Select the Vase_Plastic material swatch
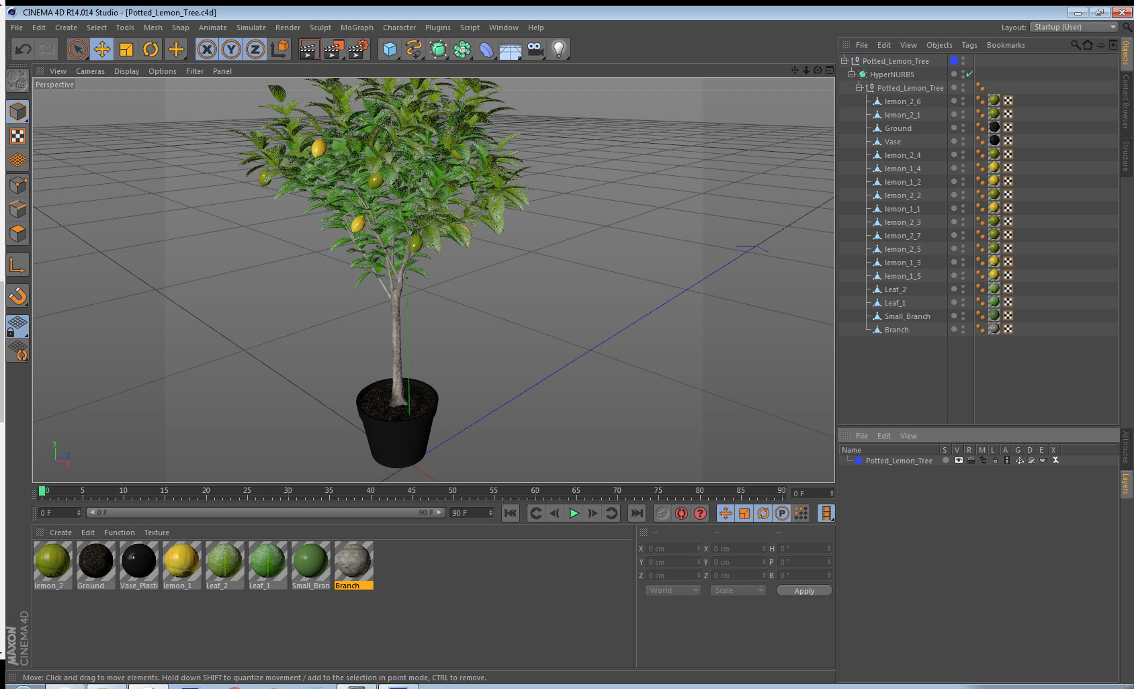This screenshot has width=1134, height=689. [x=139, y=565]
